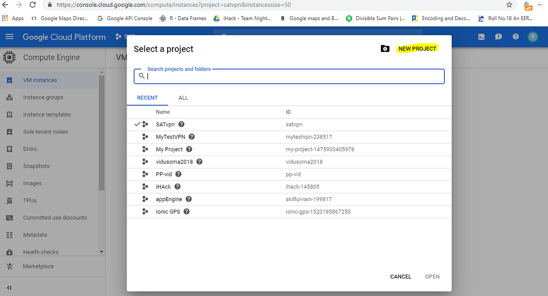
Task: Click the user account avatar
Action: tap(532, 37)
